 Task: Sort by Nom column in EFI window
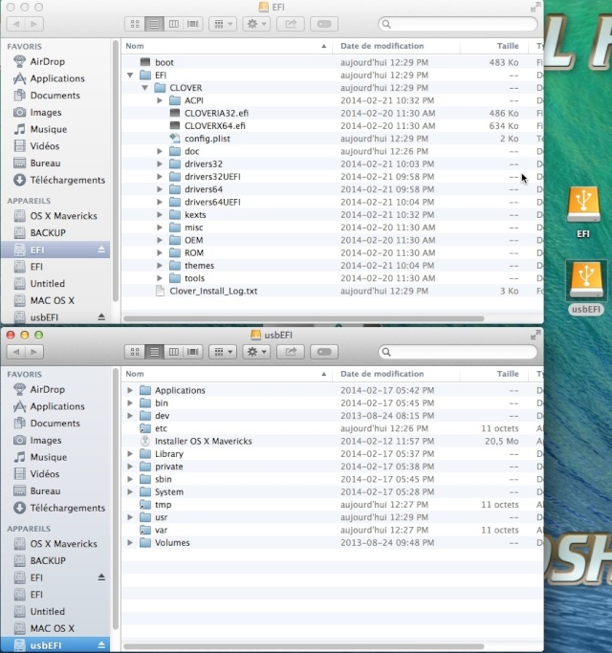227,46
